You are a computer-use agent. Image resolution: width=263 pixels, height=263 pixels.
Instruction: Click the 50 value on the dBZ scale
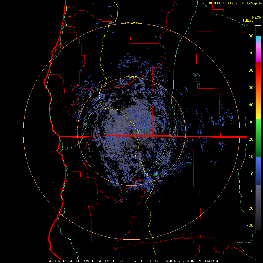coord(251,88)
